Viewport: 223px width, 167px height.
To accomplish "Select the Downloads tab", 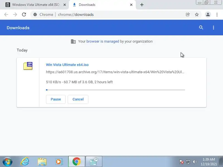I will click(102, 5).
